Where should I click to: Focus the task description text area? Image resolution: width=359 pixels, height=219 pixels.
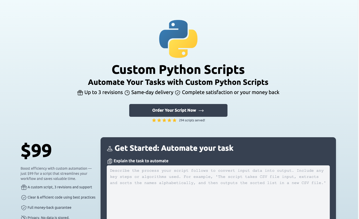tap(218, 192)
